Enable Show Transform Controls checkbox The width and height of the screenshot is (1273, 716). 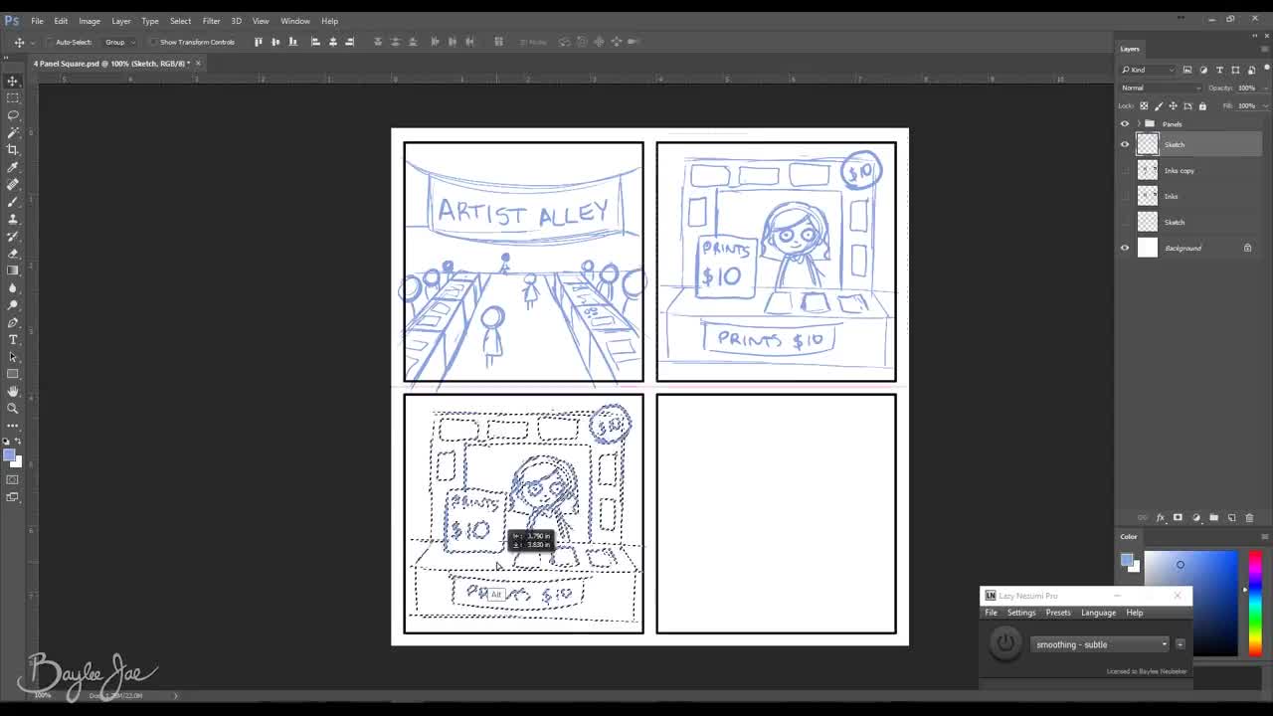click(x=154, y=42)
